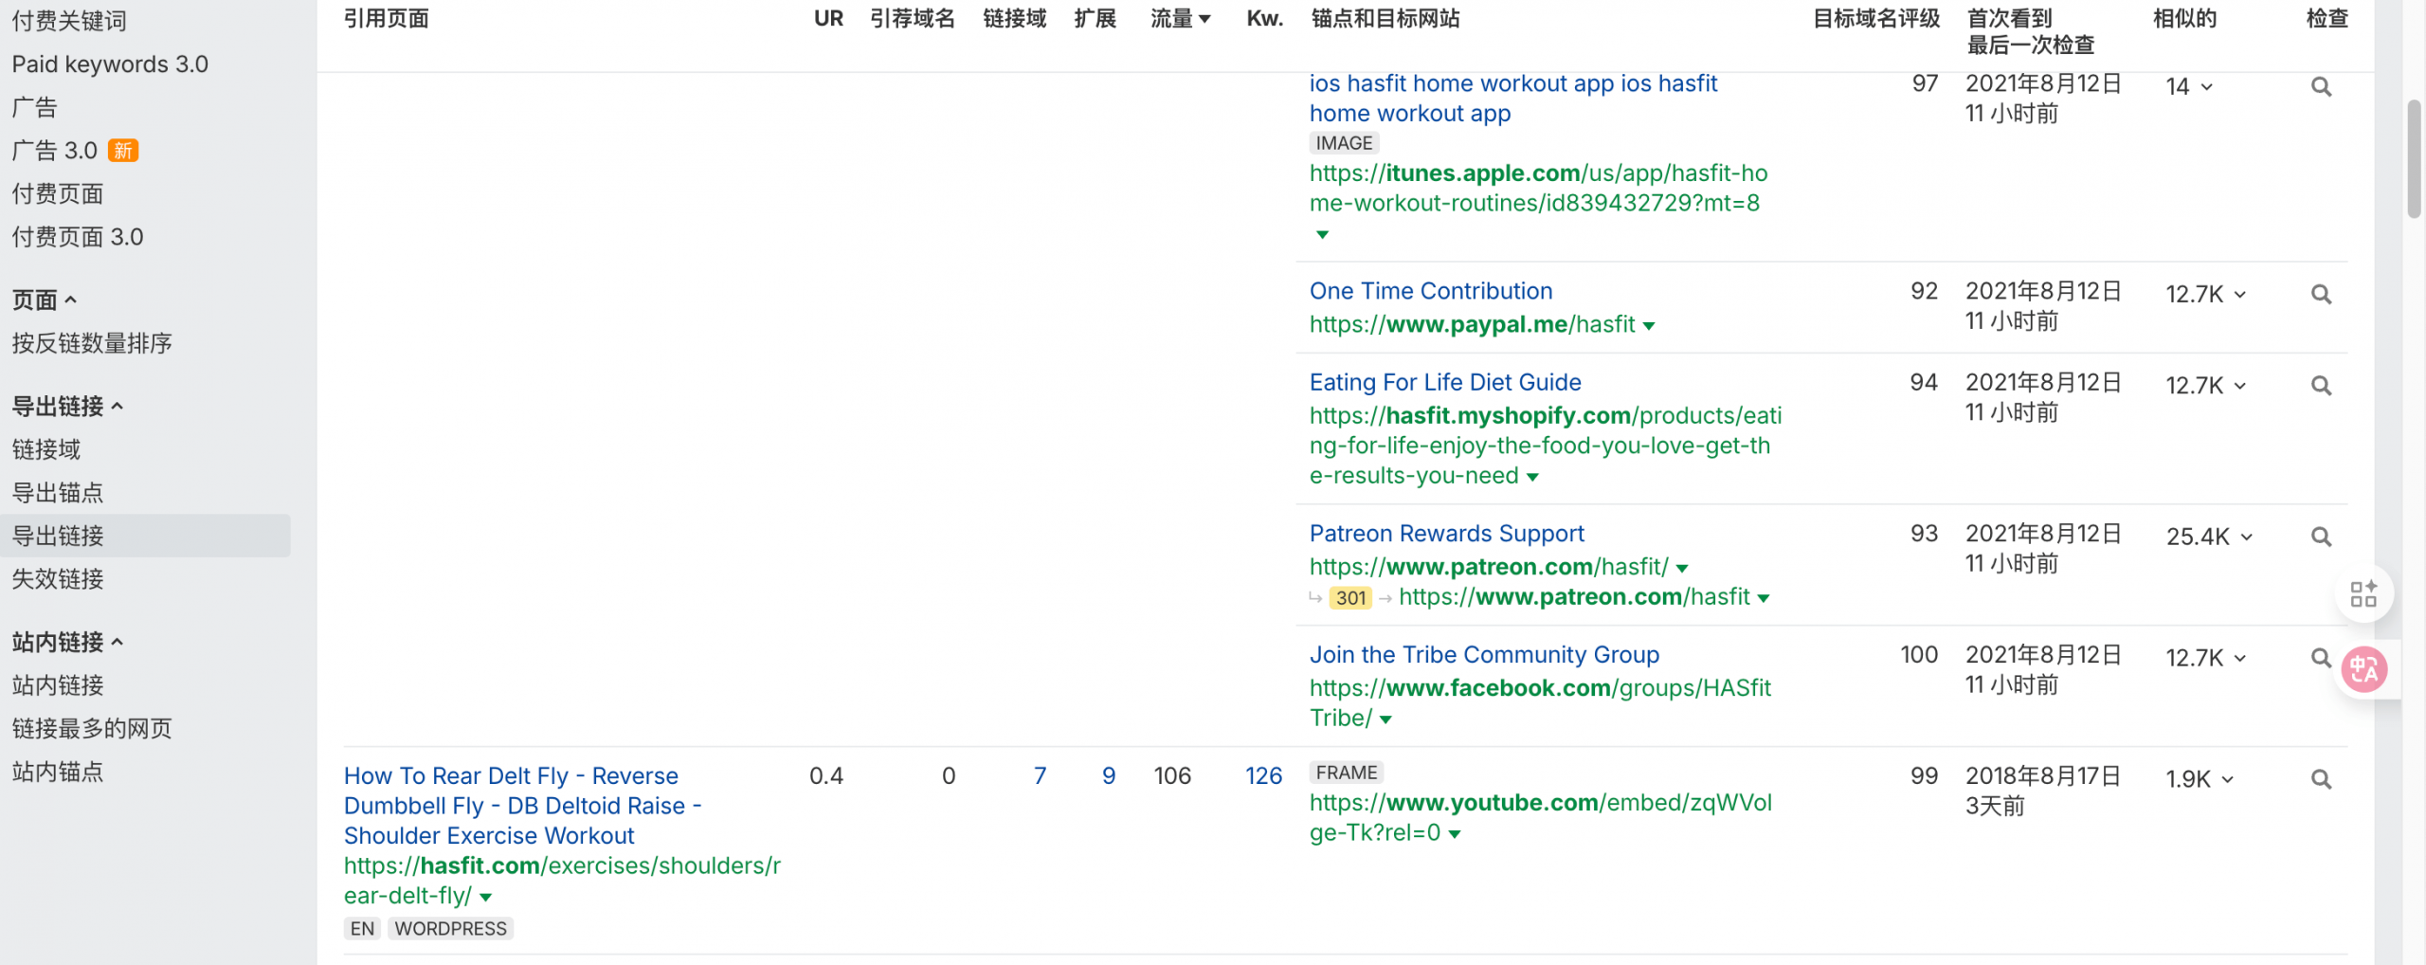Image resolution: width=2426 pixels, height=965 pixels.
Task: Click the inspect magnifier for youtube.com embed row
Action: pyautogui.click(x=2321, y=779)
